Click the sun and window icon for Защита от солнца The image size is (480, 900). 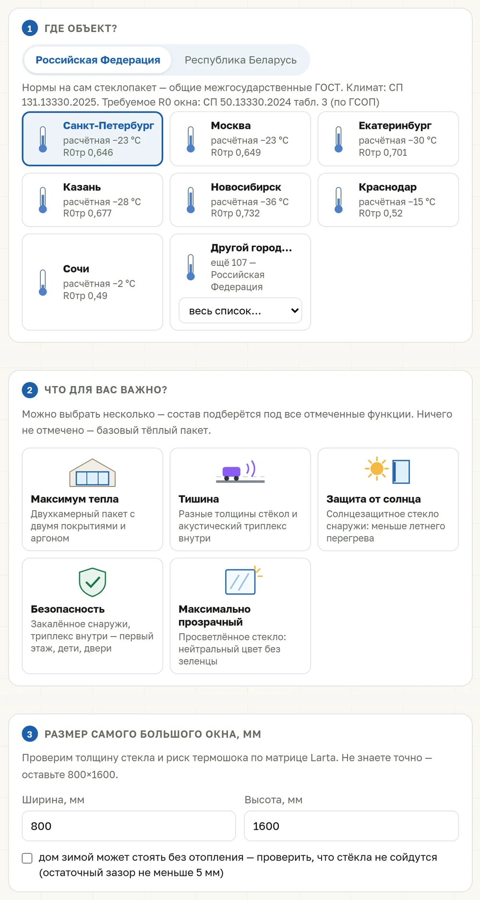tap(388, 470)
